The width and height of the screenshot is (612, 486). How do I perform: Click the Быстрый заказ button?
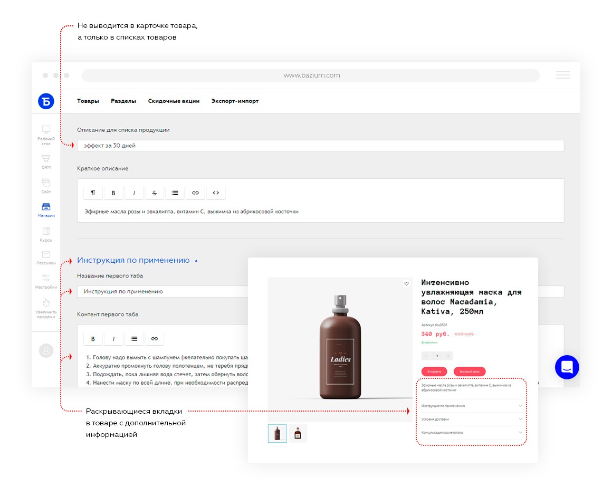(470, 371)
